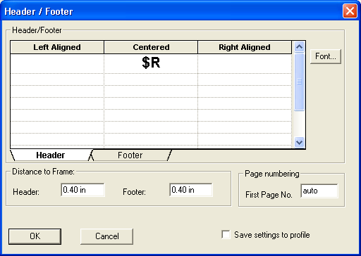
Task: Select the first row Left Aligned cell
Action: (57, 63)
